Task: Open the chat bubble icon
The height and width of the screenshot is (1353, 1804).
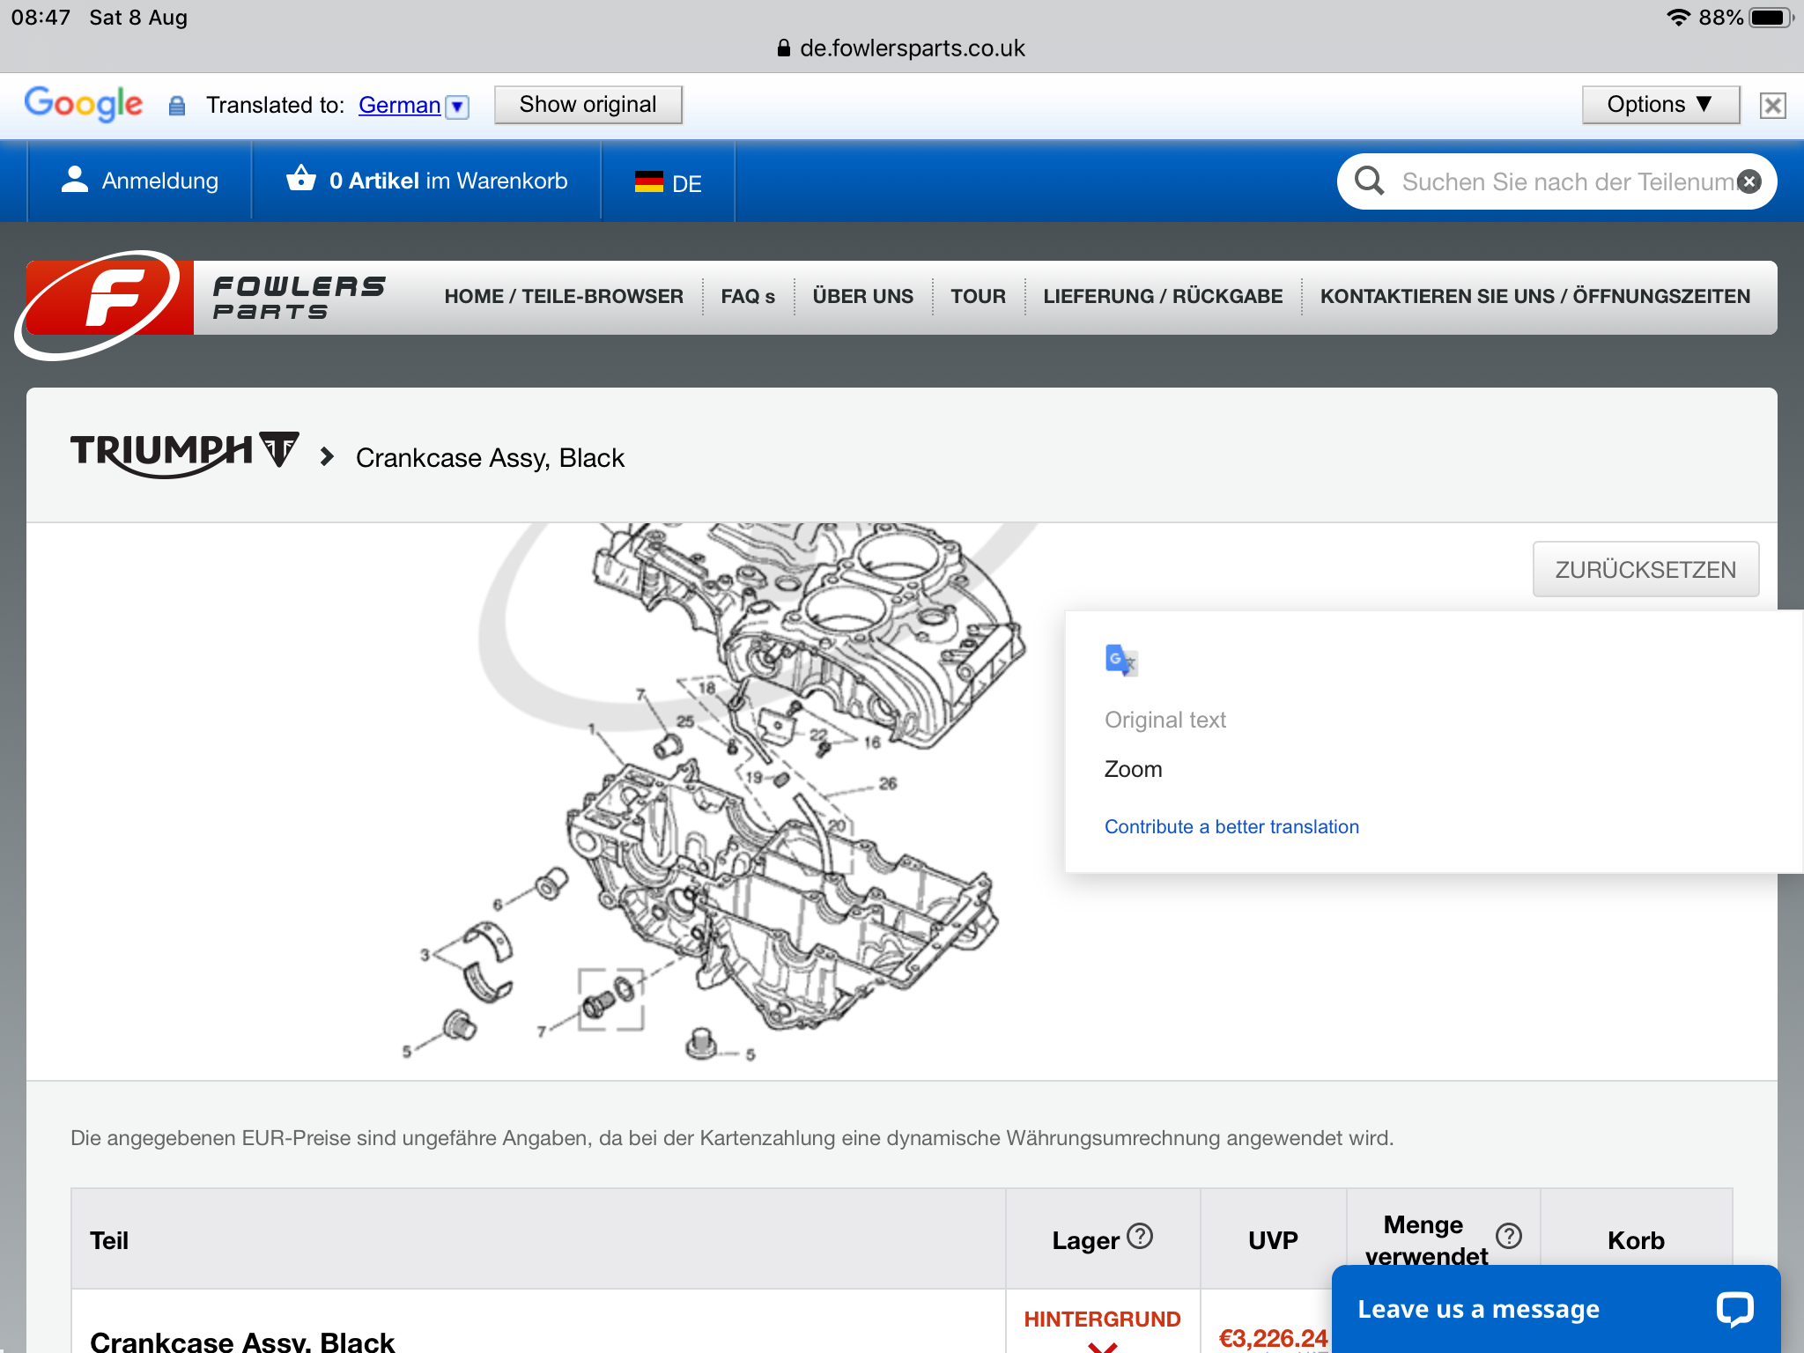Action: (x=1734, y=1309)
